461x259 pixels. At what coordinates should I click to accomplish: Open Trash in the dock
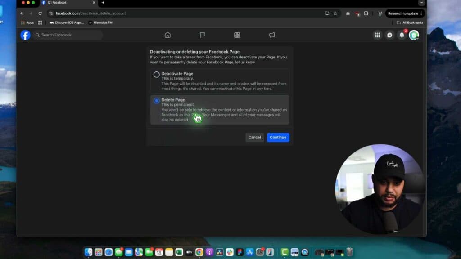click(349, 252)
